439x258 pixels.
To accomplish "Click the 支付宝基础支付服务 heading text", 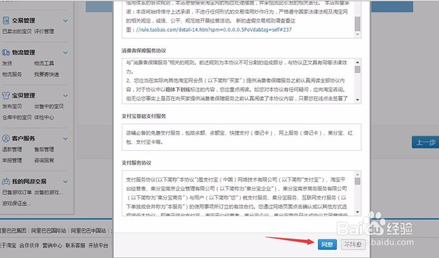I will [x=144, y=116].
